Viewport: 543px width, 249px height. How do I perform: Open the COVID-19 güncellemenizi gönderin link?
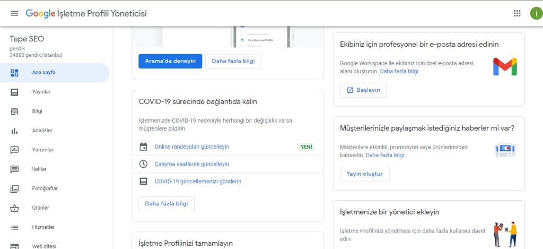click(198, 181)
